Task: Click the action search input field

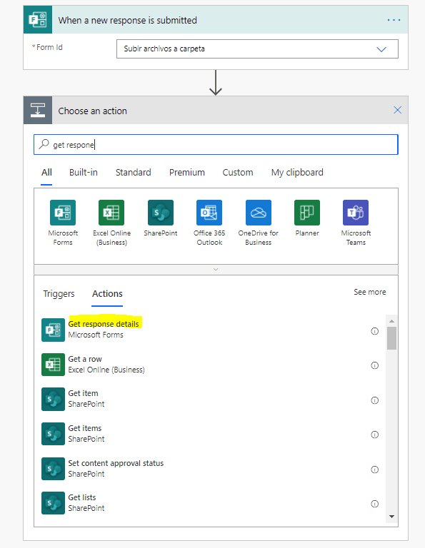Action: (x=216, y=144)
